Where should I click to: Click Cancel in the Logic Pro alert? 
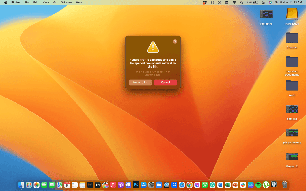tap(165, 83)
